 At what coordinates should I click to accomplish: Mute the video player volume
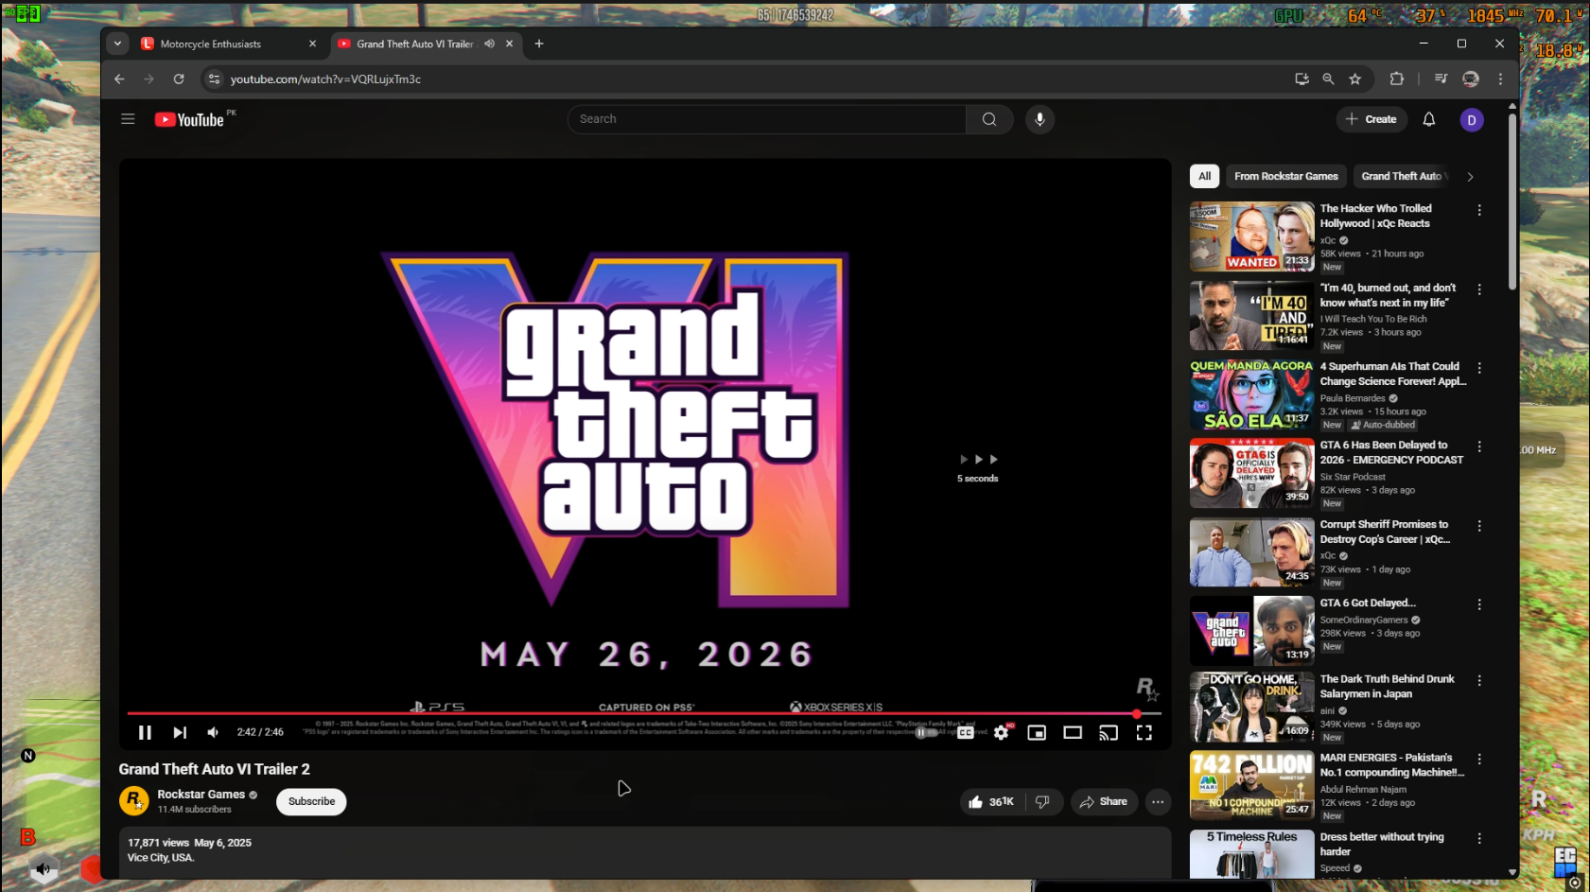pos(214,732)
